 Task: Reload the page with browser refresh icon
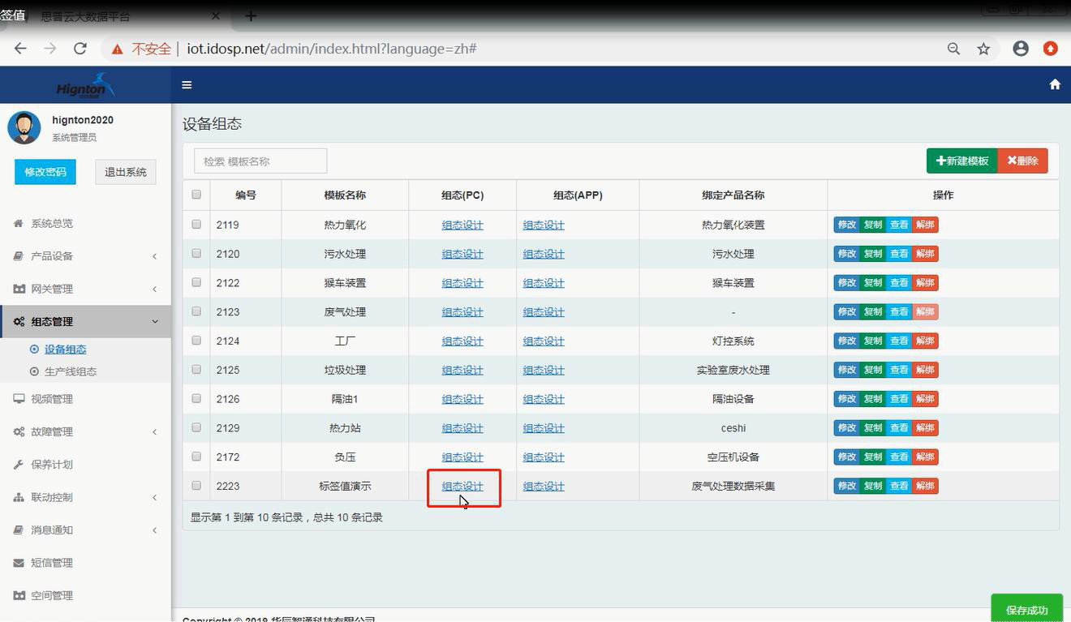click(80, 49)
